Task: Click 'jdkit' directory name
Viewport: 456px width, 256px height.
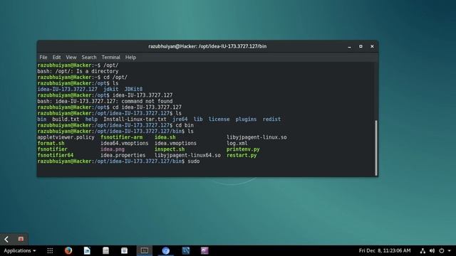Action: [x=111, y=90]
